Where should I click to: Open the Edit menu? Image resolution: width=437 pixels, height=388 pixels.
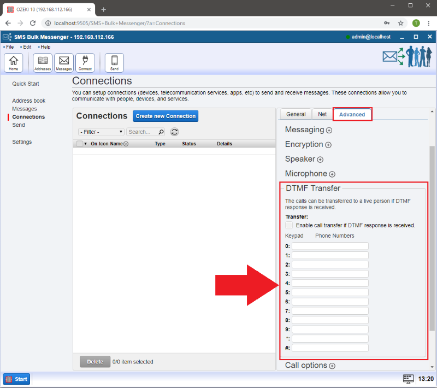tap(27, 47)
